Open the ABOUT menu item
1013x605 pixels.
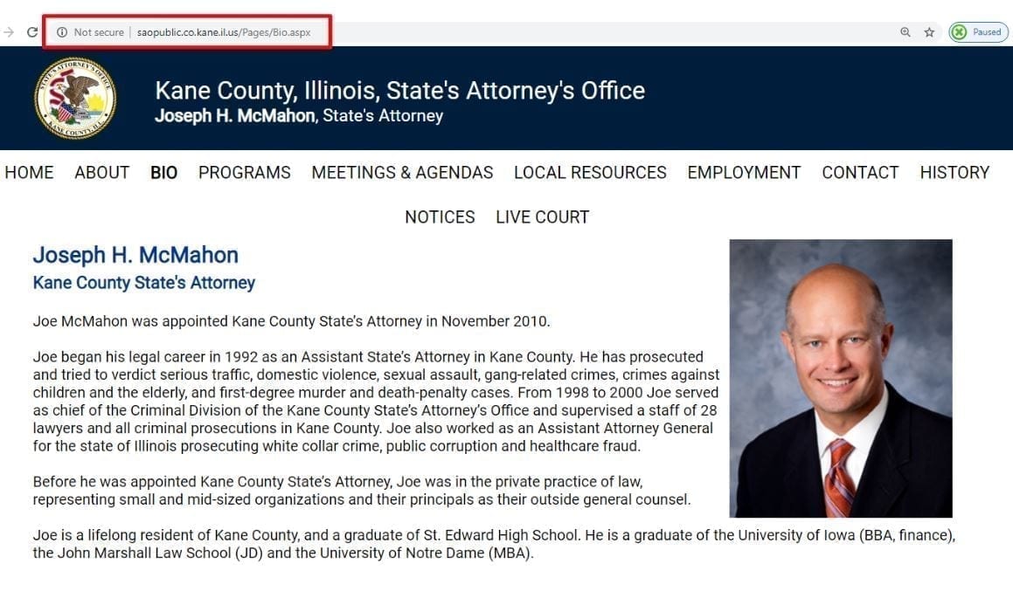click(x=102, y=173)
